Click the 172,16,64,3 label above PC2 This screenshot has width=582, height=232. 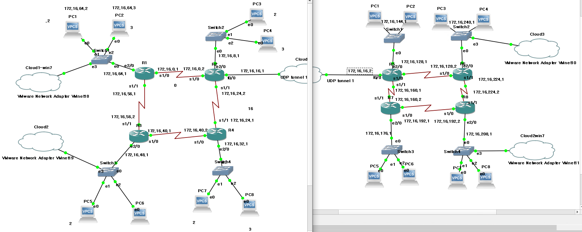click(124, 8)
